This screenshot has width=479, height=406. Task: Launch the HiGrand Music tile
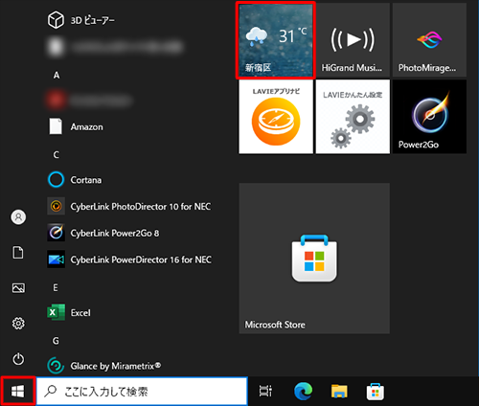coord(353,40)
